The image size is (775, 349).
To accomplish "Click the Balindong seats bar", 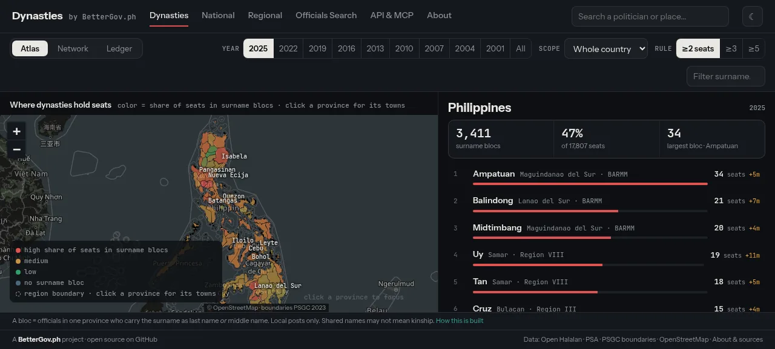I will tap(590, 211).
